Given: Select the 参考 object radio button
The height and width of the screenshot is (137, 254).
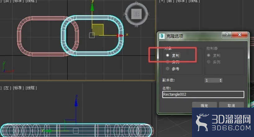Looking at the screenshot, I should click(x=167, y=68).
